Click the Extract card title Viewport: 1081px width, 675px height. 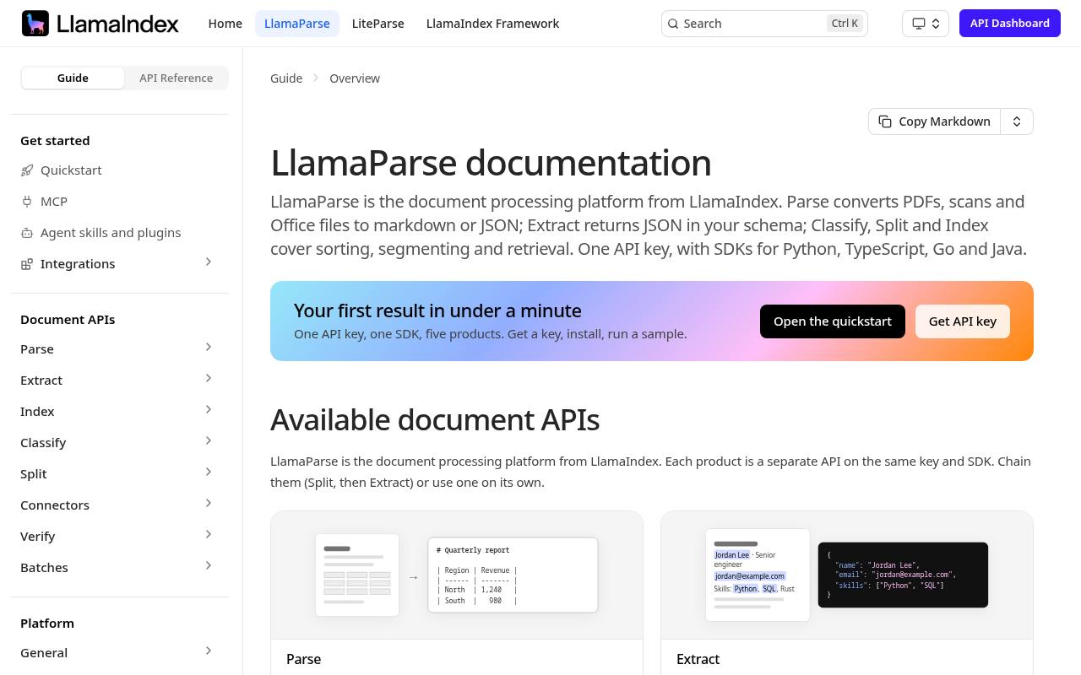[698, 659]
